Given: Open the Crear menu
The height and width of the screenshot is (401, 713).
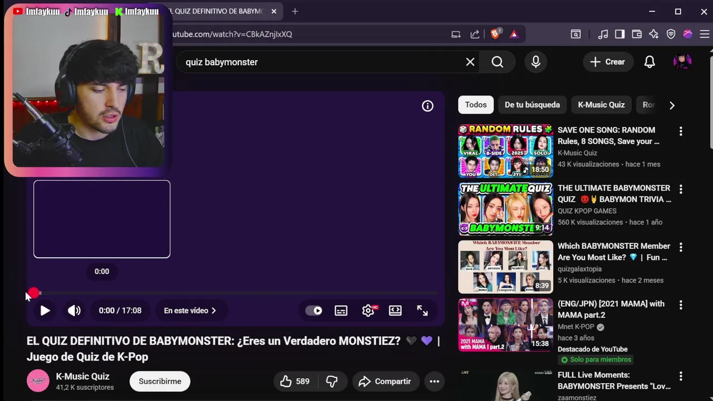Looking at the screenshot, I should click(608, 62).
